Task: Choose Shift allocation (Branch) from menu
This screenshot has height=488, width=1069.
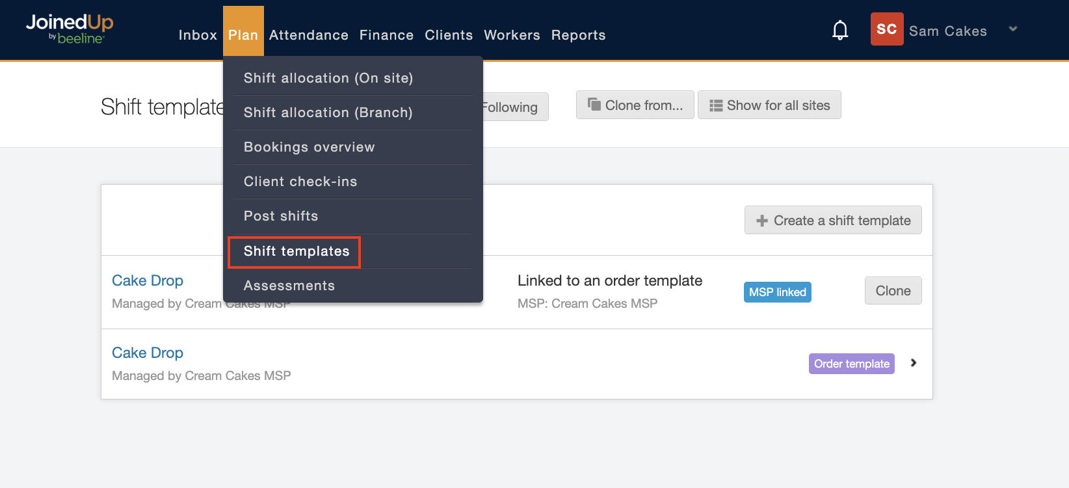Action: [x=328, y=113]
